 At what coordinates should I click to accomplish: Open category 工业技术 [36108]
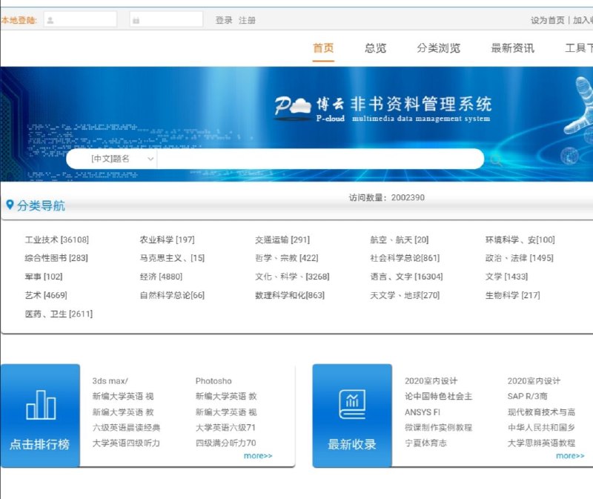click(57, 239)
